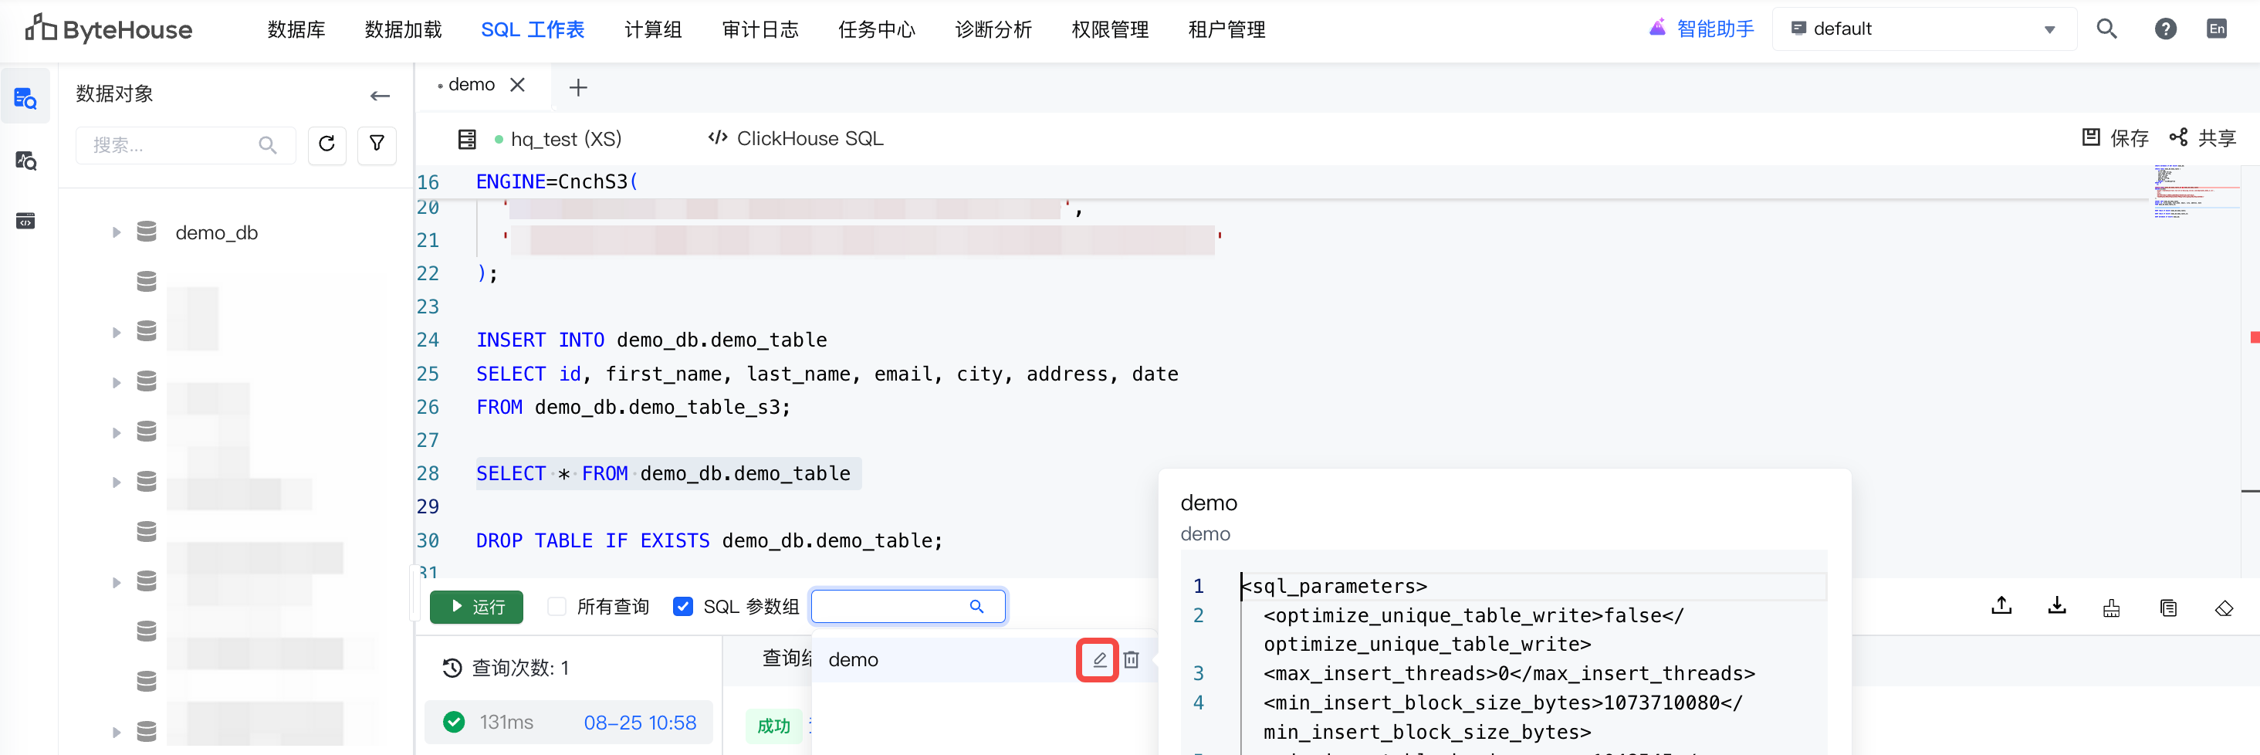Click the copy icon in results toolbar
Screen dimensions: 2260x755
pos(2168,608)
